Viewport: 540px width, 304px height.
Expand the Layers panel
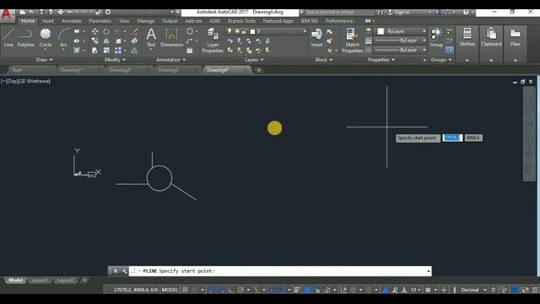(254, 60)
